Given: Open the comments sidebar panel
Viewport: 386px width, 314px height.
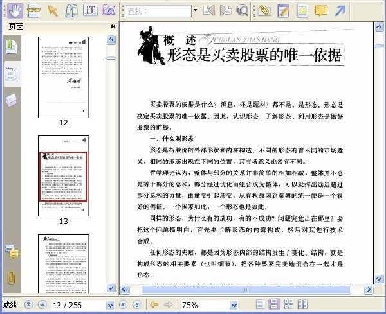Looking at the screenshot, I should pos(12,251).
